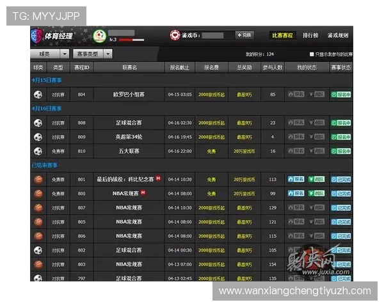Sort by 总奖励 column header
Screen dimensions: 384x307
(x=244, y=68)
